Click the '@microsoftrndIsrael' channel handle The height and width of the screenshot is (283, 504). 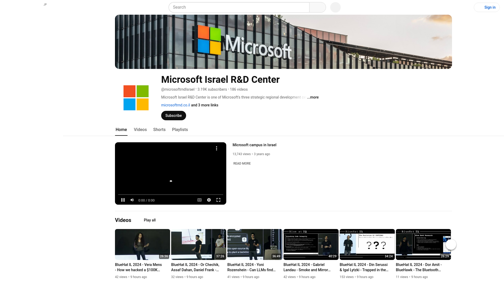point(178,89)
